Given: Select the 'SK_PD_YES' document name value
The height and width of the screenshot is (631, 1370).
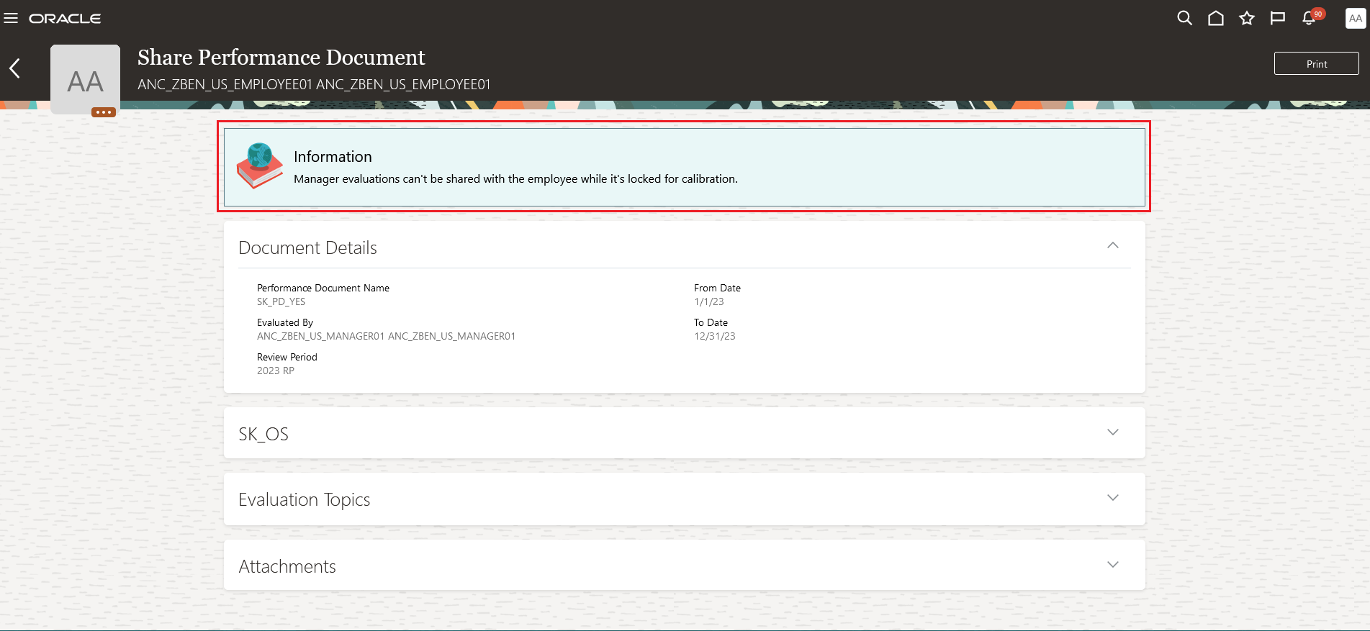Looking at the screenshot, I should point(281,301).
